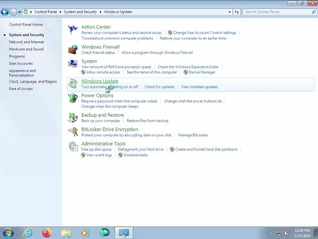The height and width of the screenshot is (239, 318).
Task: Click Turn automatic updating on or off
Action: tap(110, 87)
